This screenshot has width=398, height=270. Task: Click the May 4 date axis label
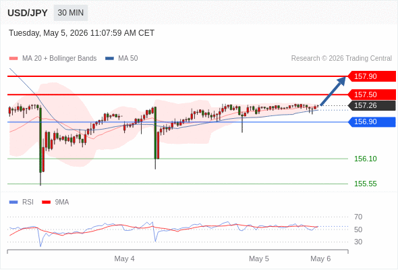[x=124, y=259]
